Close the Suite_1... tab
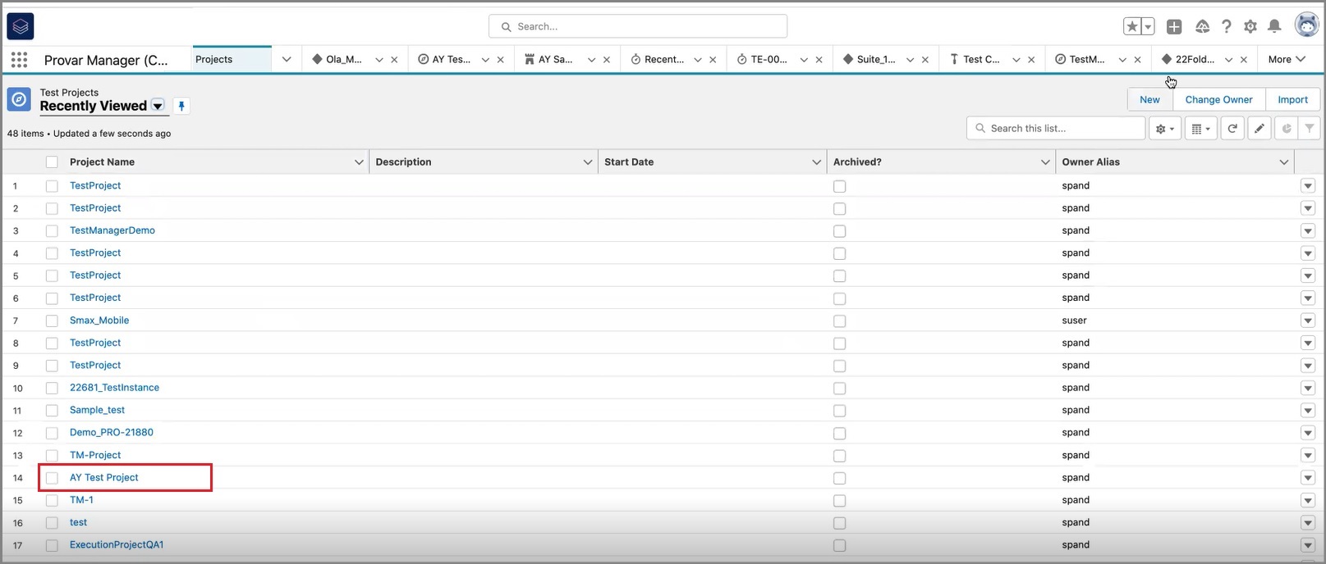 pyautogui.click(x=925, y=60)
